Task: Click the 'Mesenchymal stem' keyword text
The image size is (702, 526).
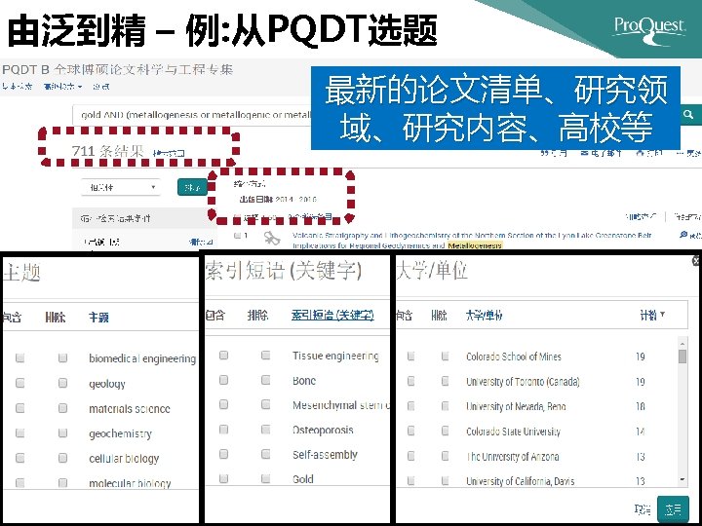Action: tap(341, 405)
